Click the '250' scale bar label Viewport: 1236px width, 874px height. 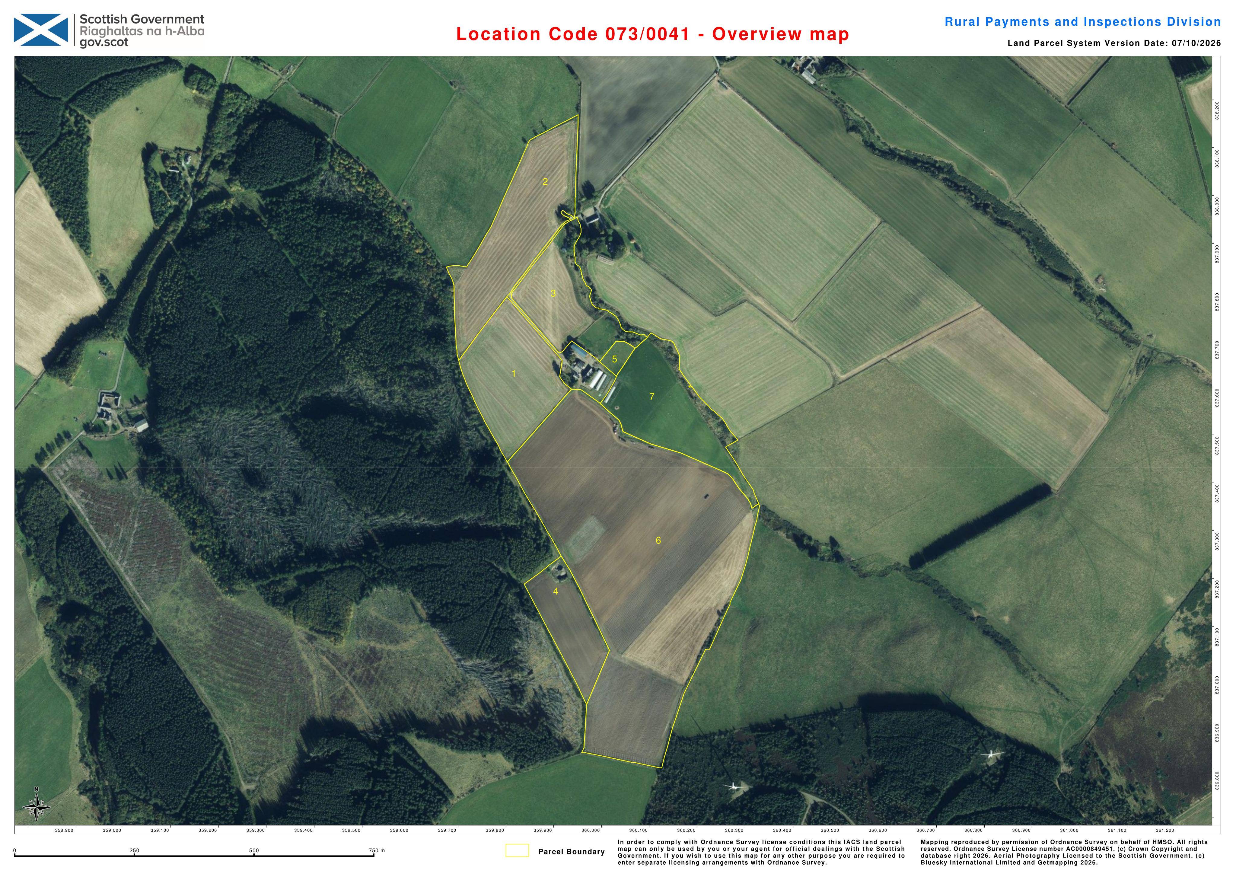coord(134,851)
